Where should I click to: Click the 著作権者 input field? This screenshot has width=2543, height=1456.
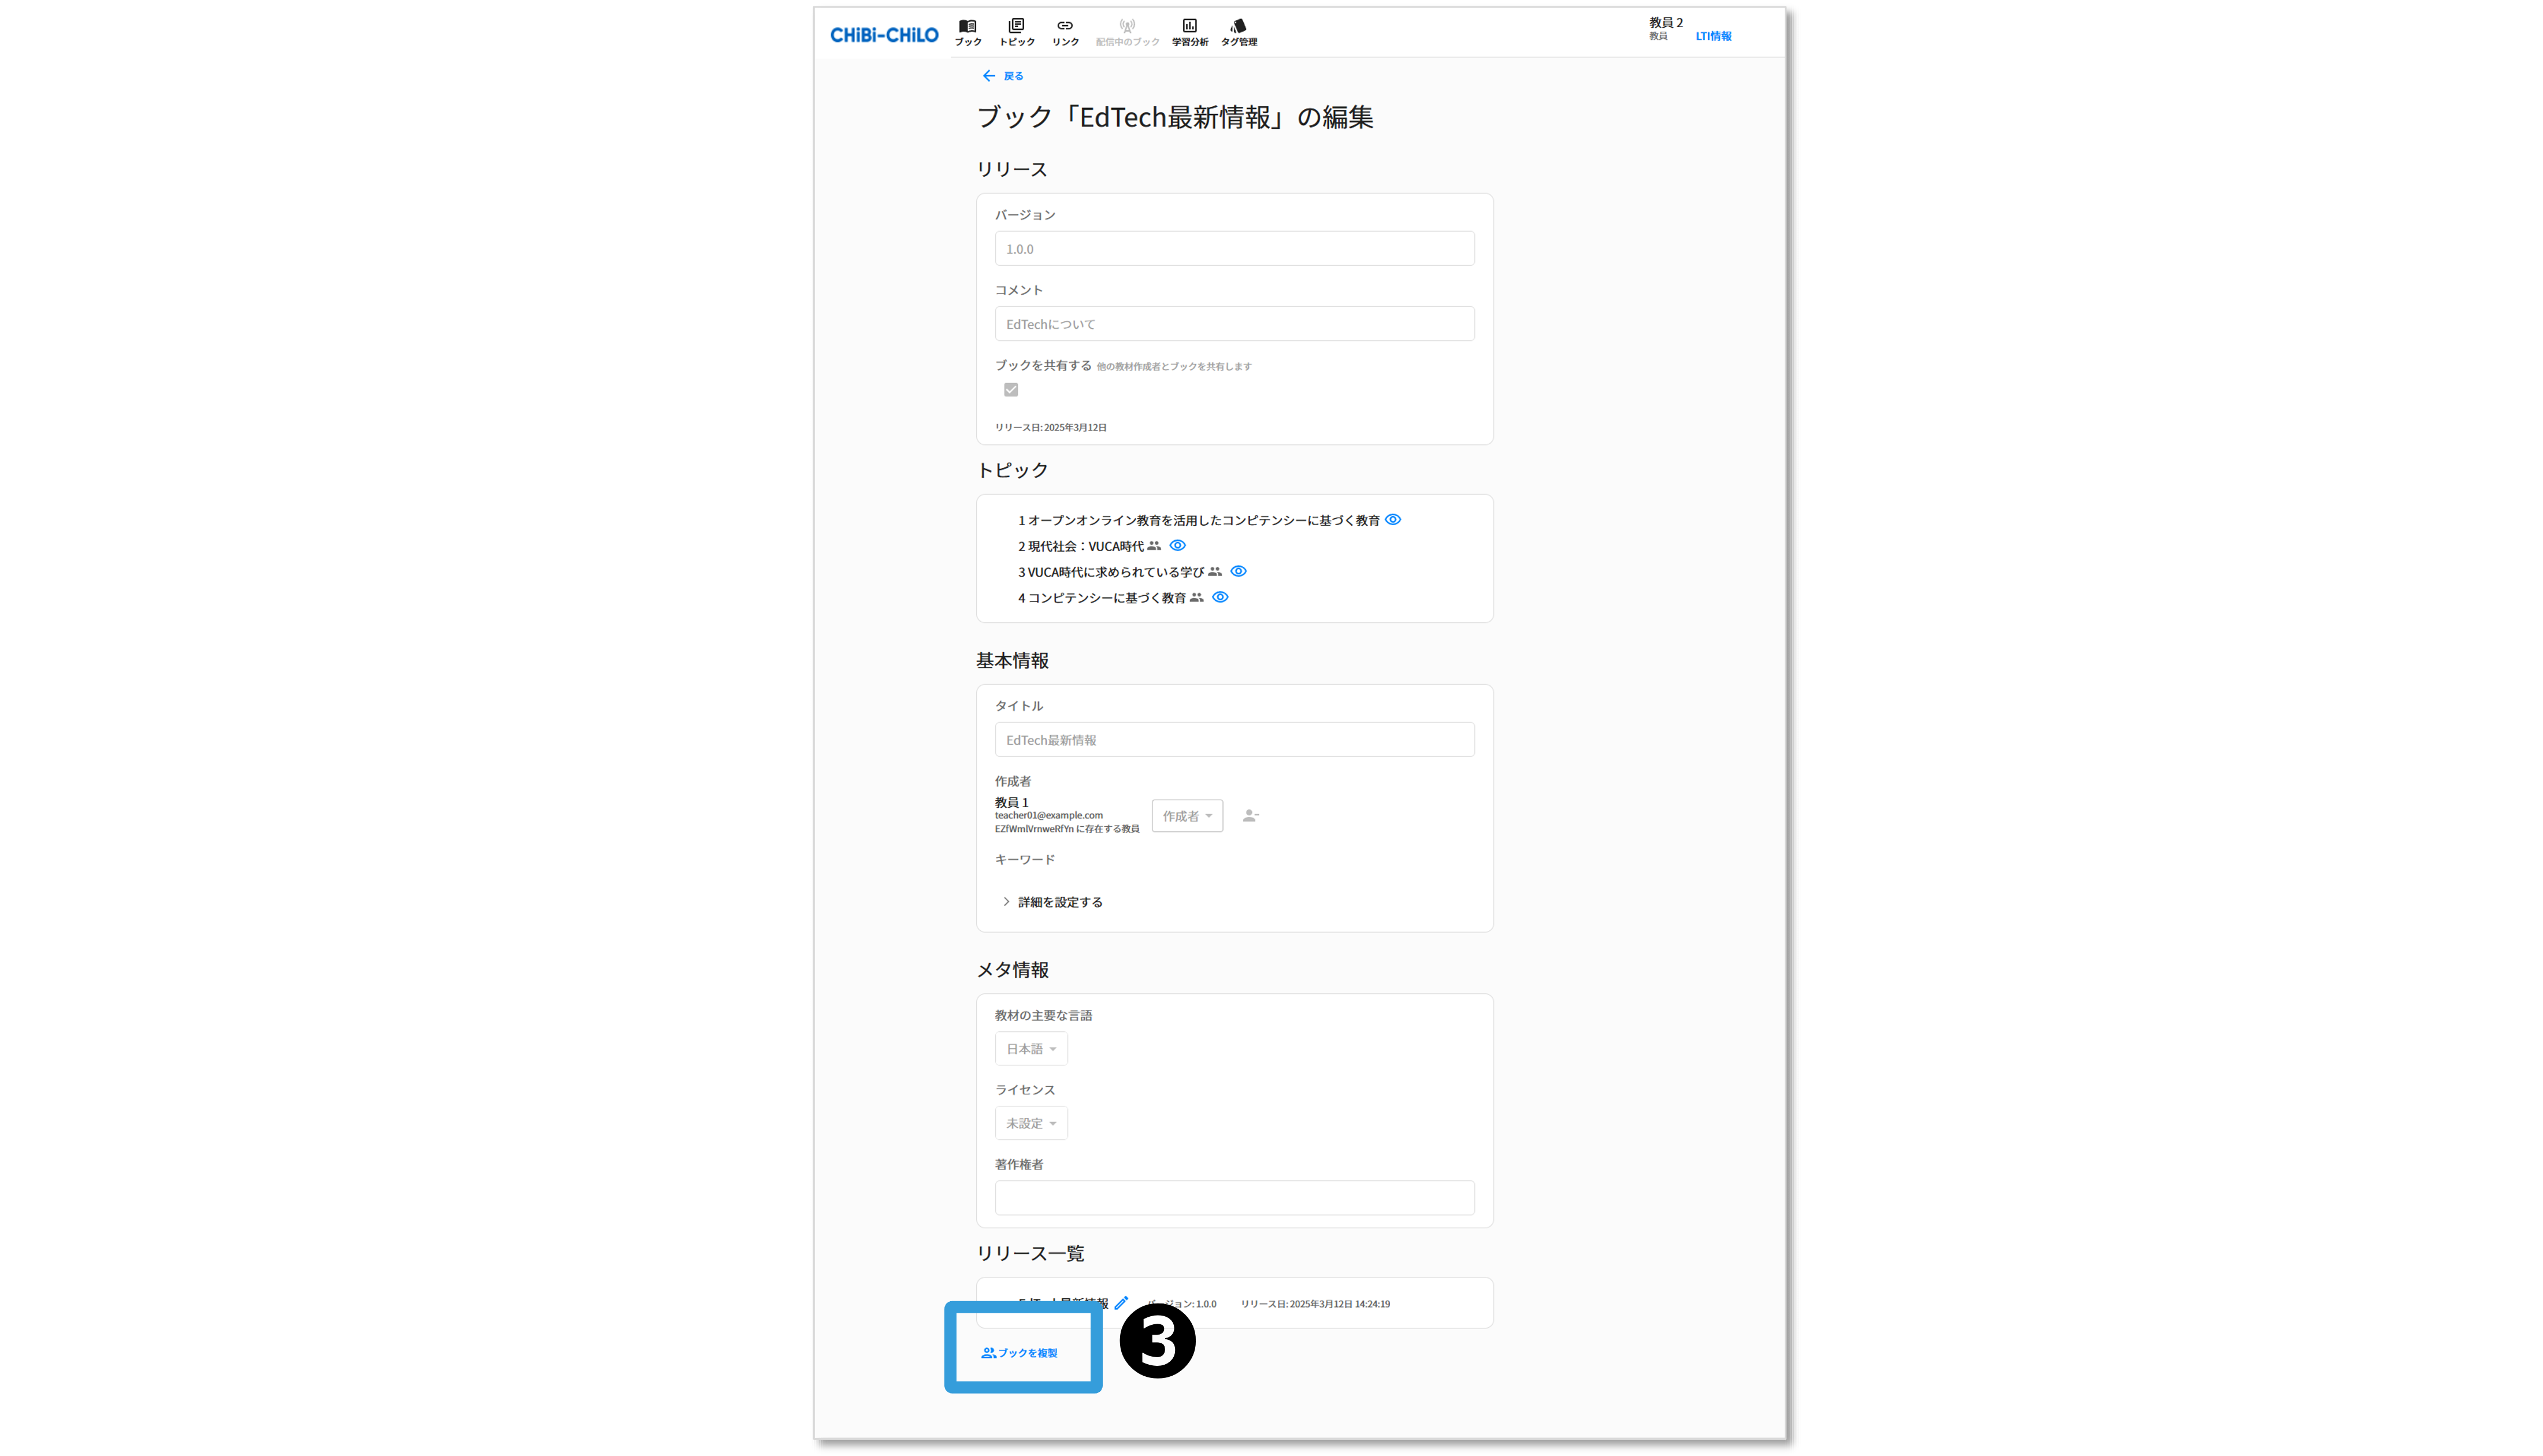click(x=1234, y=1198)
